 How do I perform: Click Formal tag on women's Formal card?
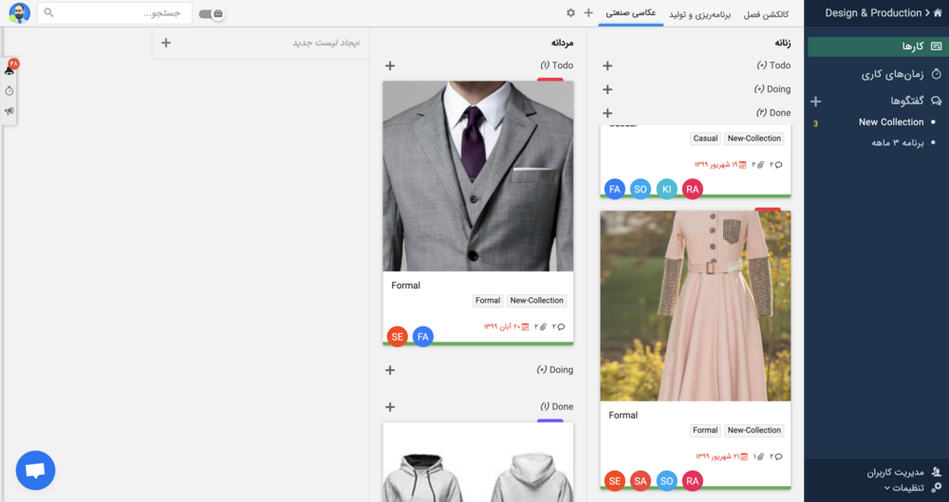click(705, 431)
